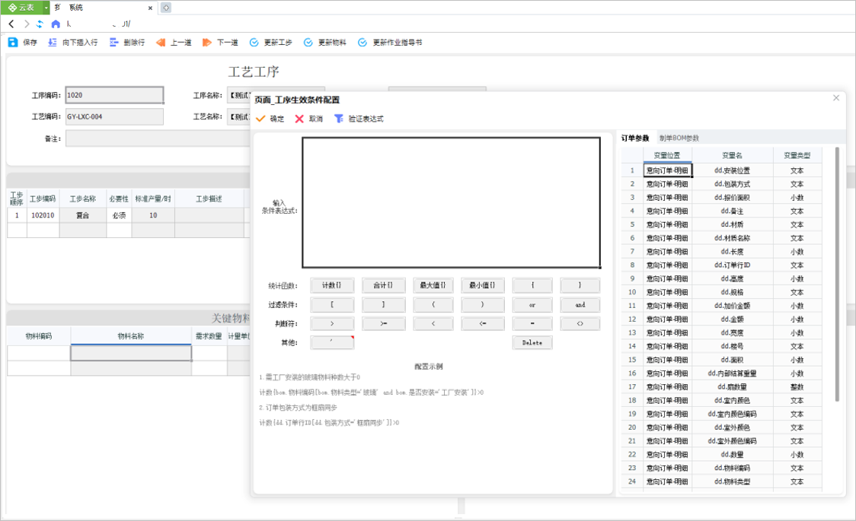The image size is (856, 521).
Task: Click the condition expression input box
Action: 452,203
